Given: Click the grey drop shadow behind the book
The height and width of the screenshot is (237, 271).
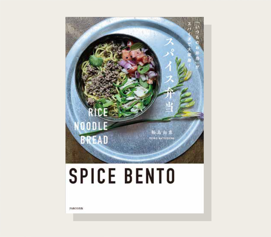Looking at the screenshot, I should coord(208,121).
